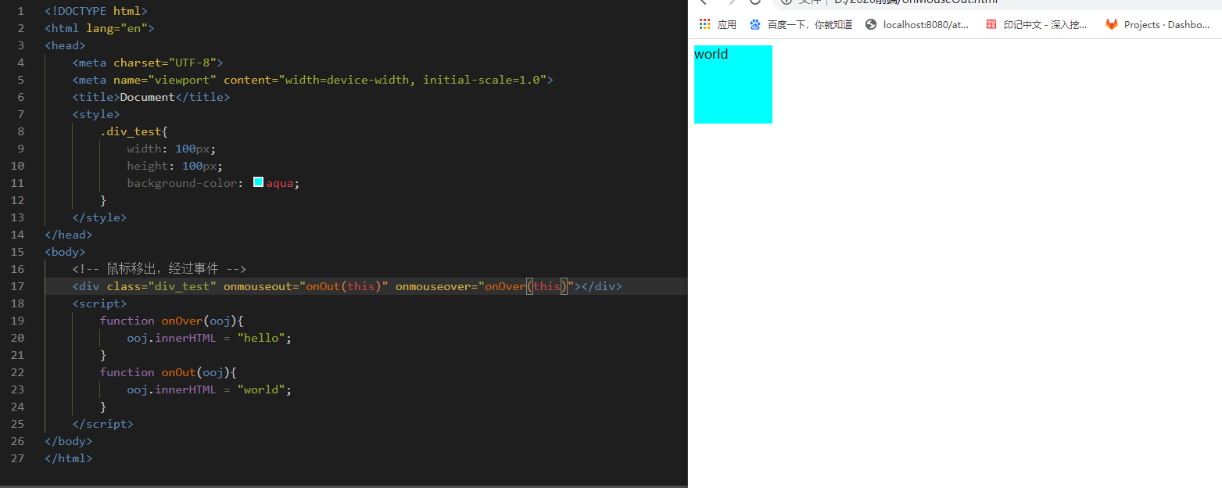Click the opening "<body>" tag

(66, 252)
